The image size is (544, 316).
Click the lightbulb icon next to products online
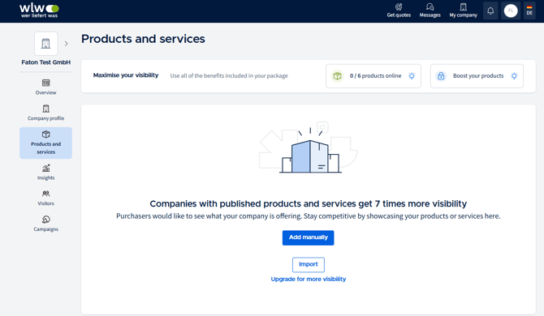click(x=412, y=76)
